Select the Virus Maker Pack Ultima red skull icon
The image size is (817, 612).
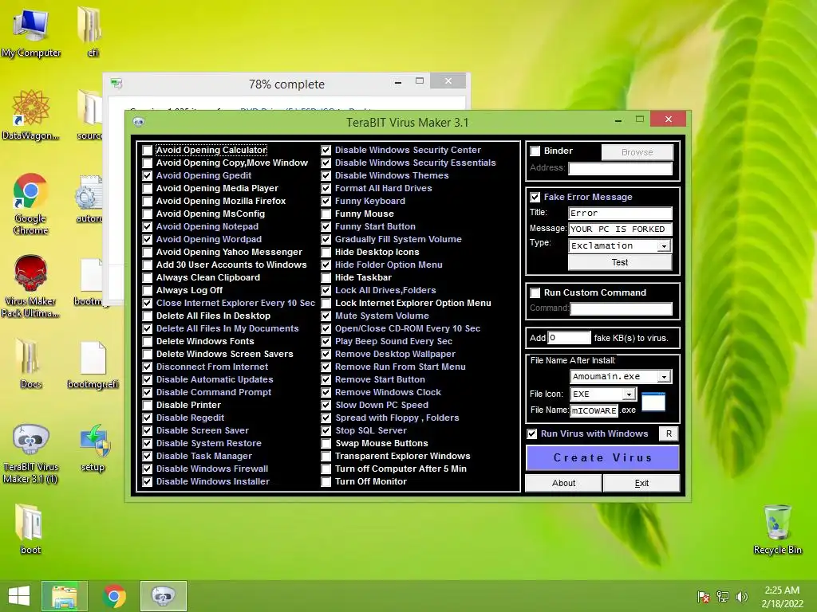pos(31,286)
